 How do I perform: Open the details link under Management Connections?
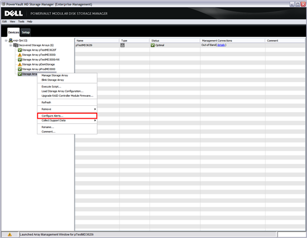221,45
